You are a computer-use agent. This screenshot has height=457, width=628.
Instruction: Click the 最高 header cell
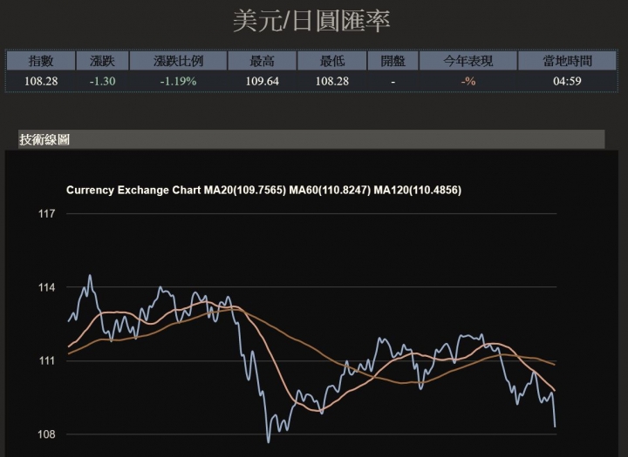click(x=262, y=61)
